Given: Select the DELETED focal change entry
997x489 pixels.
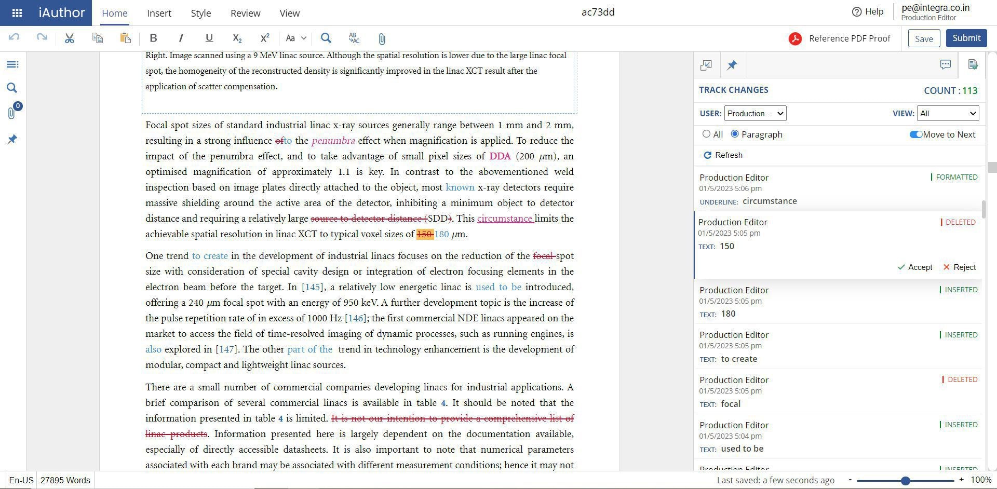Looking at the screenshot, I should [838, 391].
